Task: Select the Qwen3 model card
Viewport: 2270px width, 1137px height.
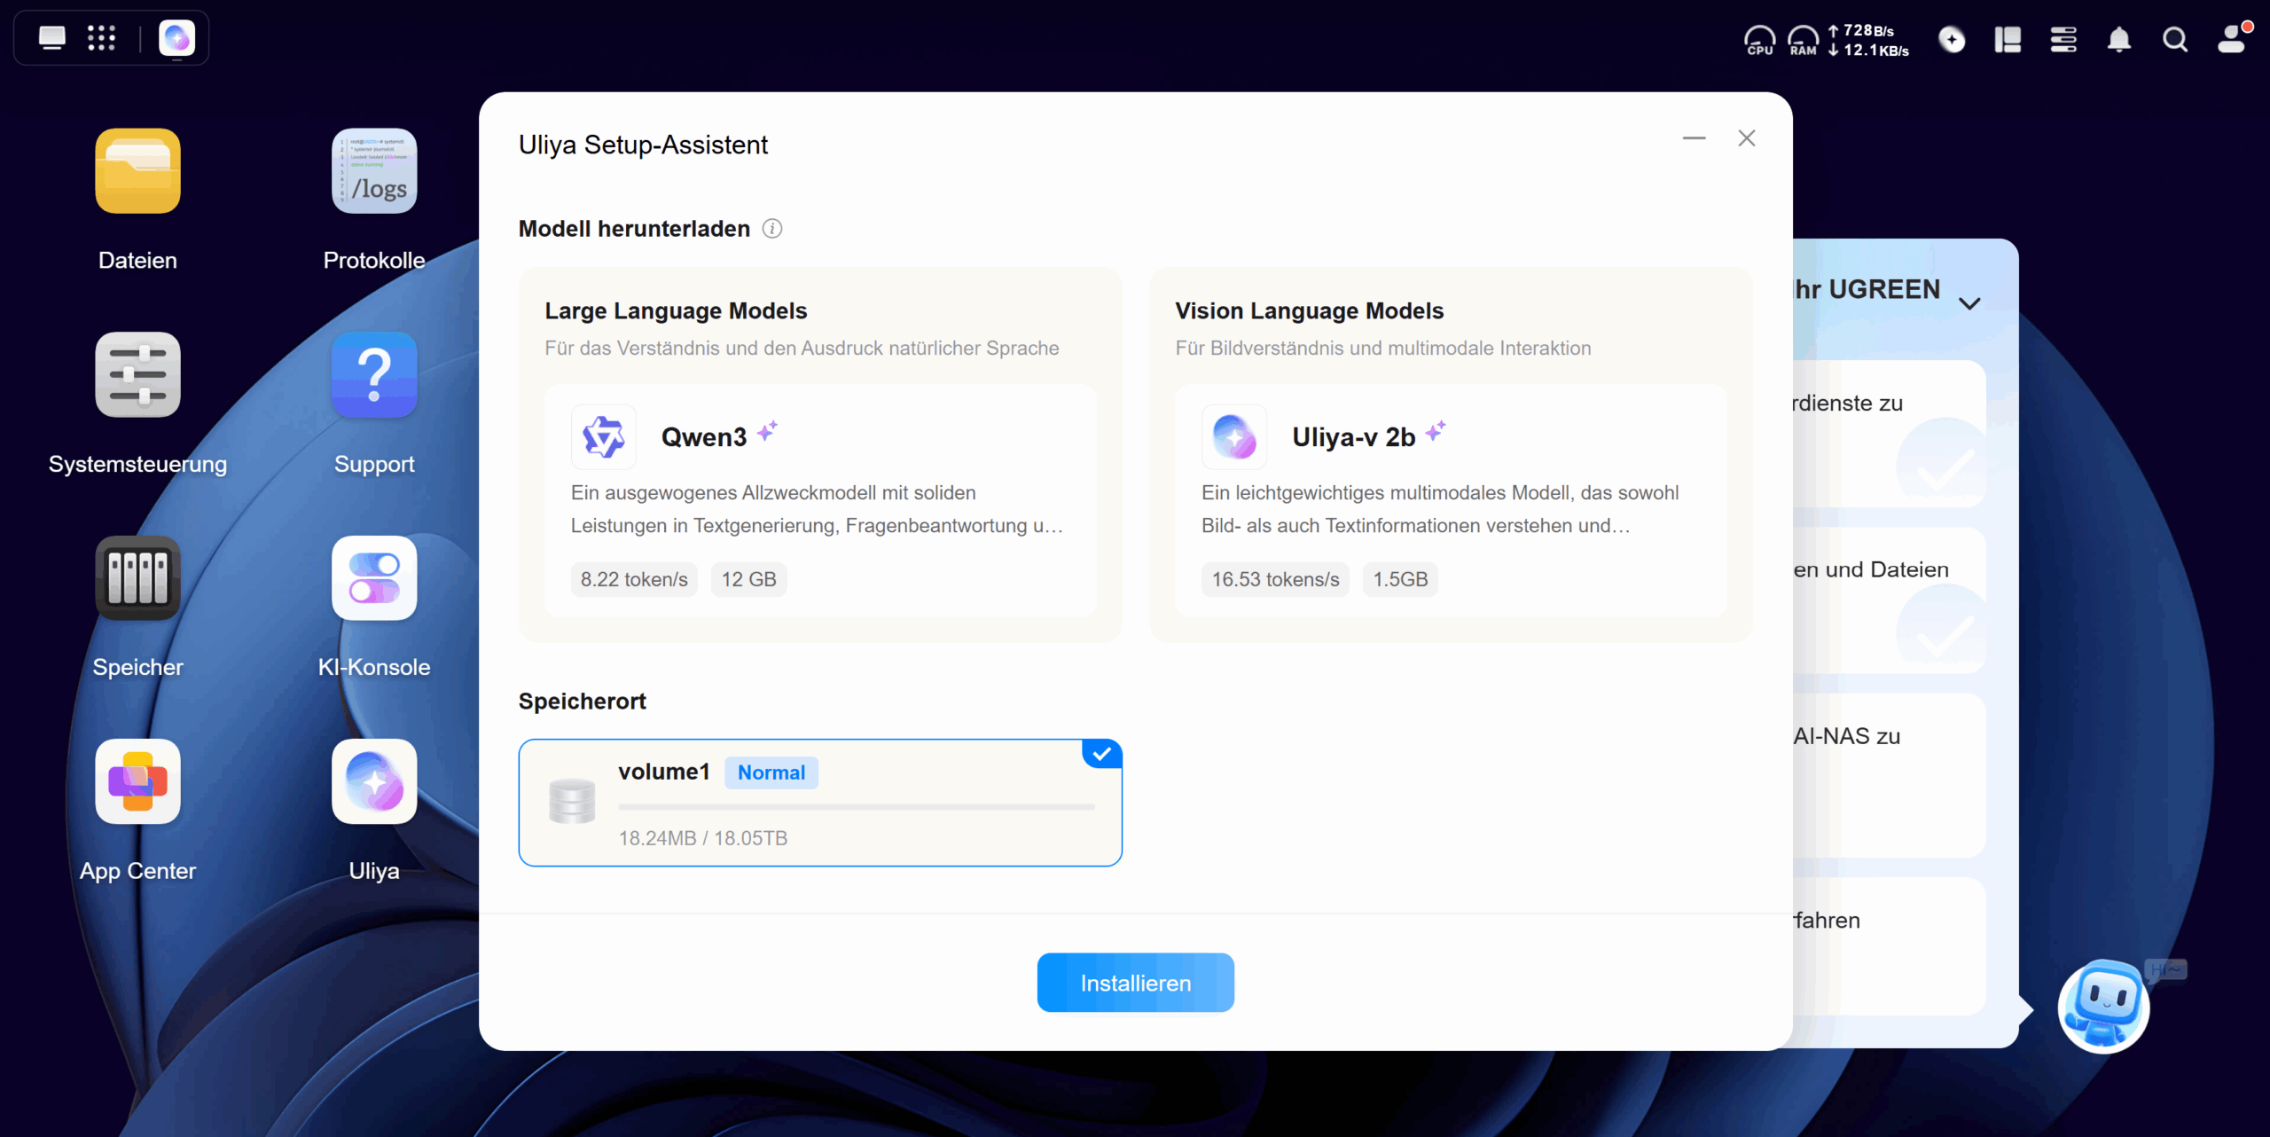Action: (x=819, y=500)
